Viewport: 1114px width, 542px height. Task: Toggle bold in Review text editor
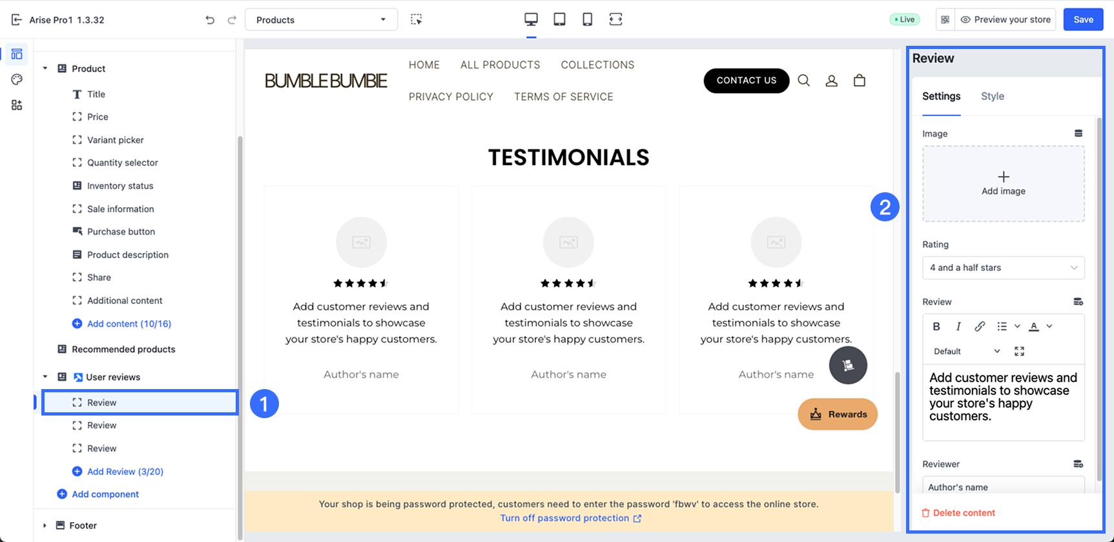click(x=936, y=326)
